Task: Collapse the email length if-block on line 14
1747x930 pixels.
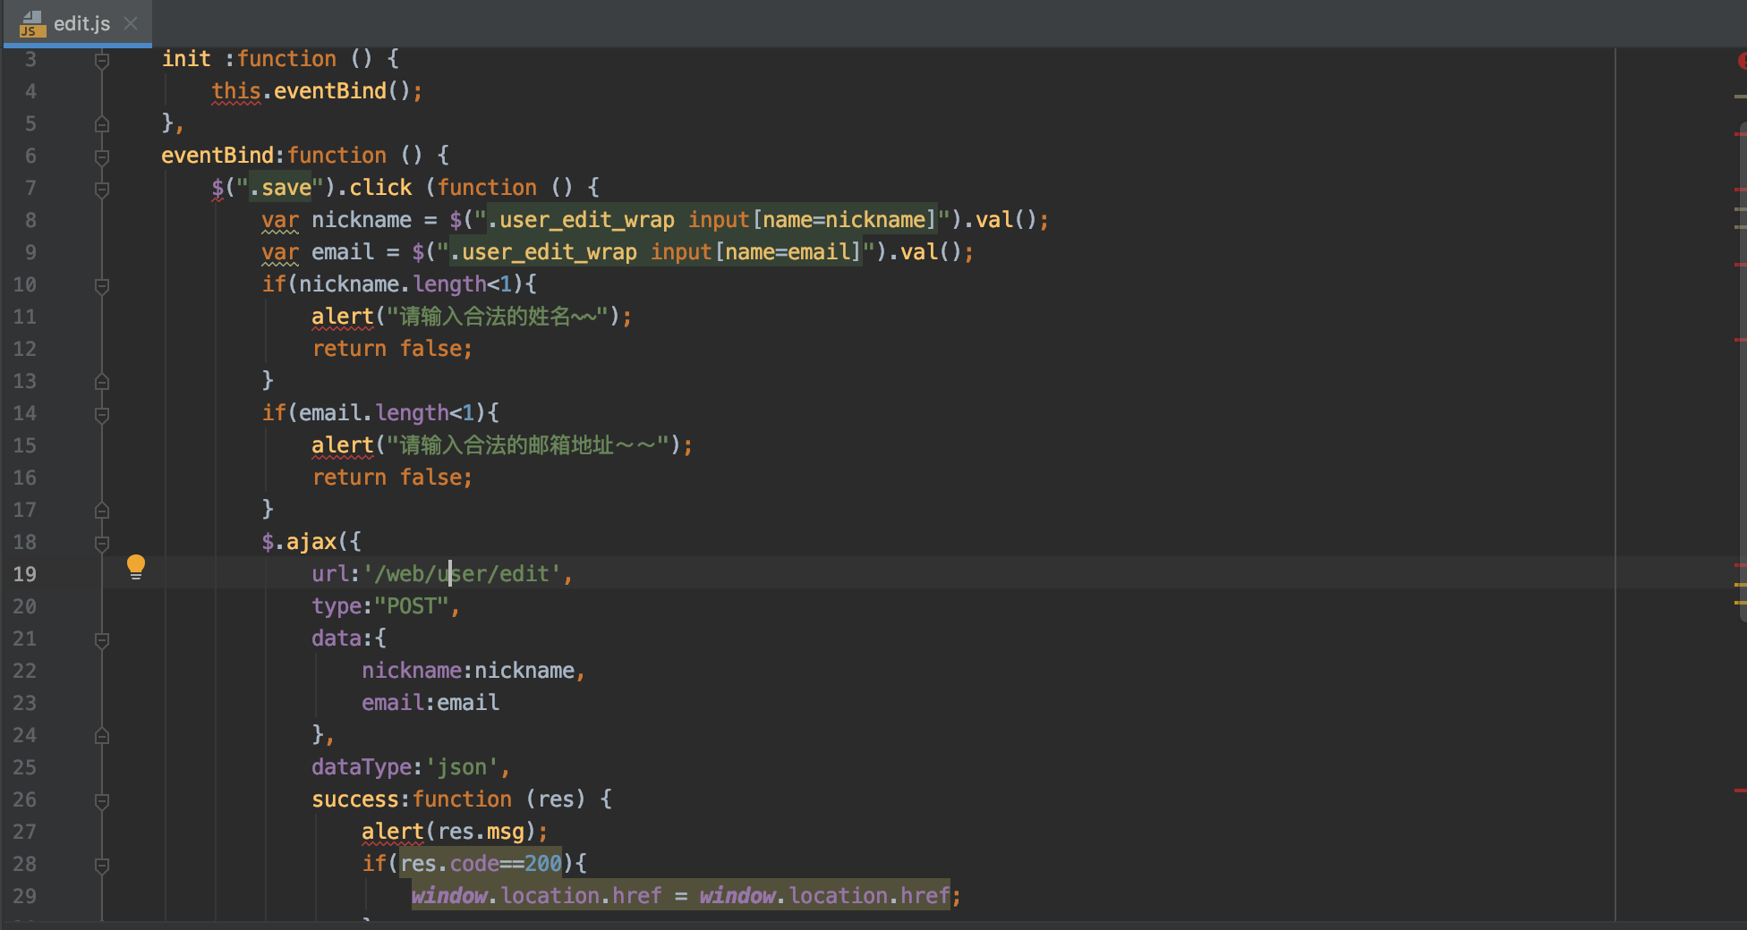Action: click(102, 414)
